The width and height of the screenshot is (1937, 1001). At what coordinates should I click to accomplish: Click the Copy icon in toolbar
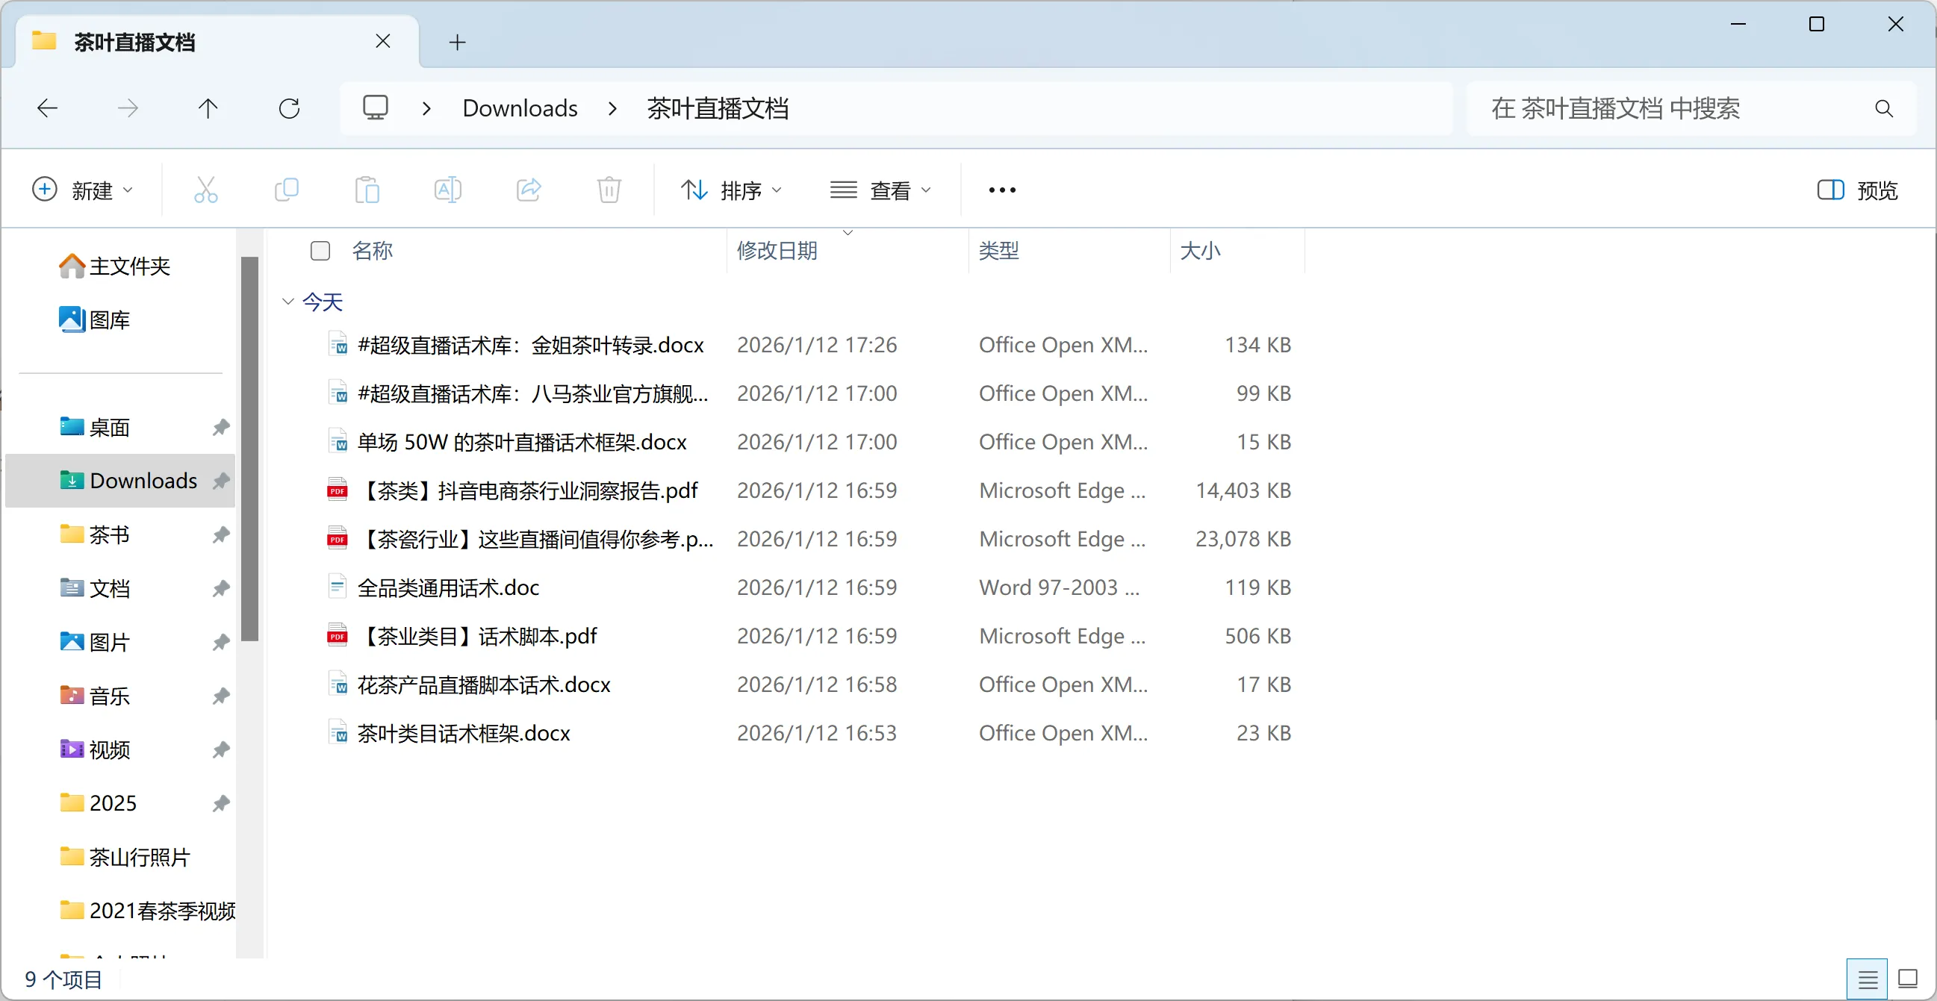point(287,190)
